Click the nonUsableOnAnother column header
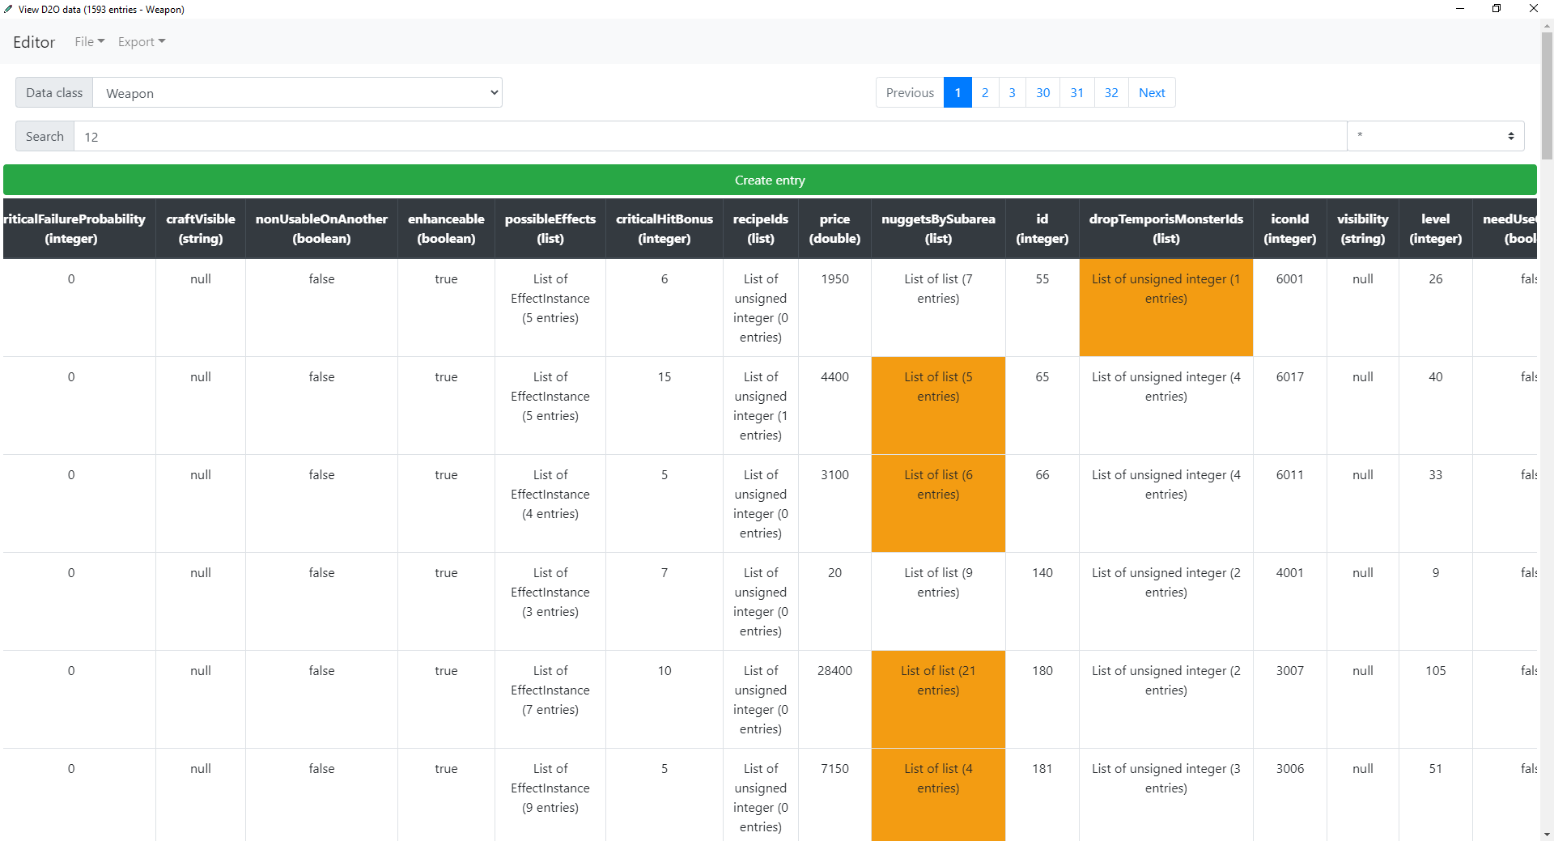1554x841 pixels. tap(321, 228)
